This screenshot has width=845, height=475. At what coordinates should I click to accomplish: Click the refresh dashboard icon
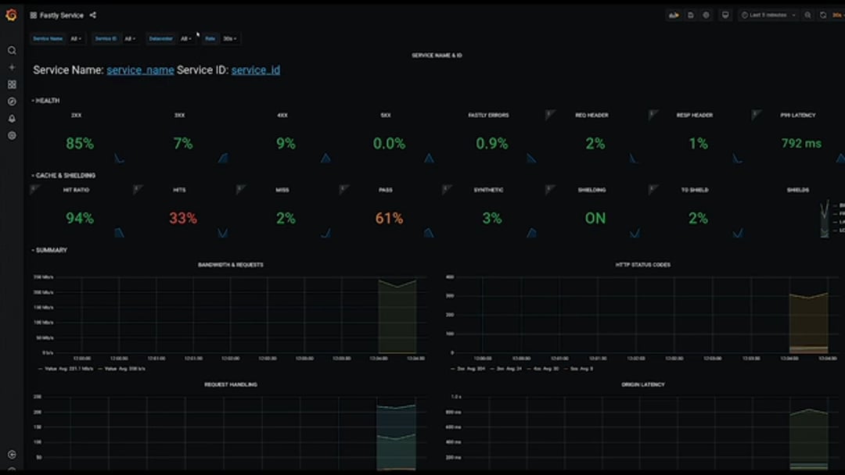[823, 15]
